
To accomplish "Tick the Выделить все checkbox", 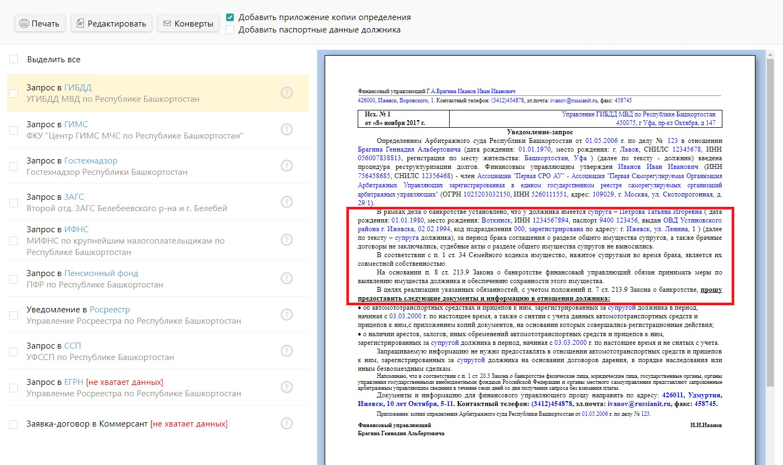I will (x=14, y=60).
